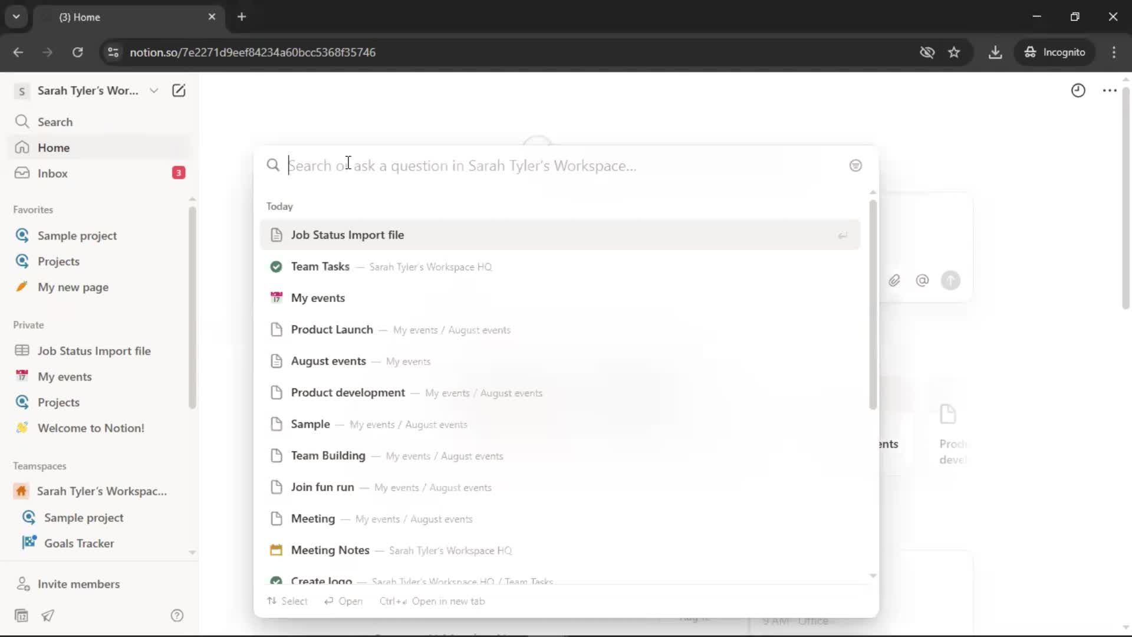The image size is (1132, 637).
Task: Select Join fun run search result
Action: coord(560,487)
